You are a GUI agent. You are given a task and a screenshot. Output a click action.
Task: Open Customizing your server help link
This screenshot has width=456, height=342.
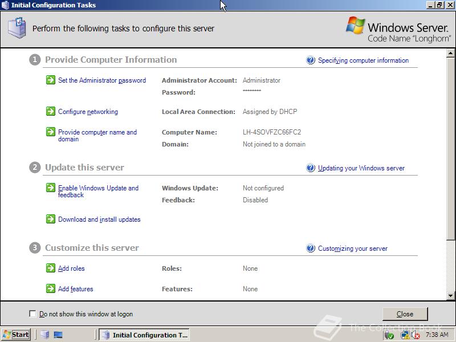(x=353, y=249)
